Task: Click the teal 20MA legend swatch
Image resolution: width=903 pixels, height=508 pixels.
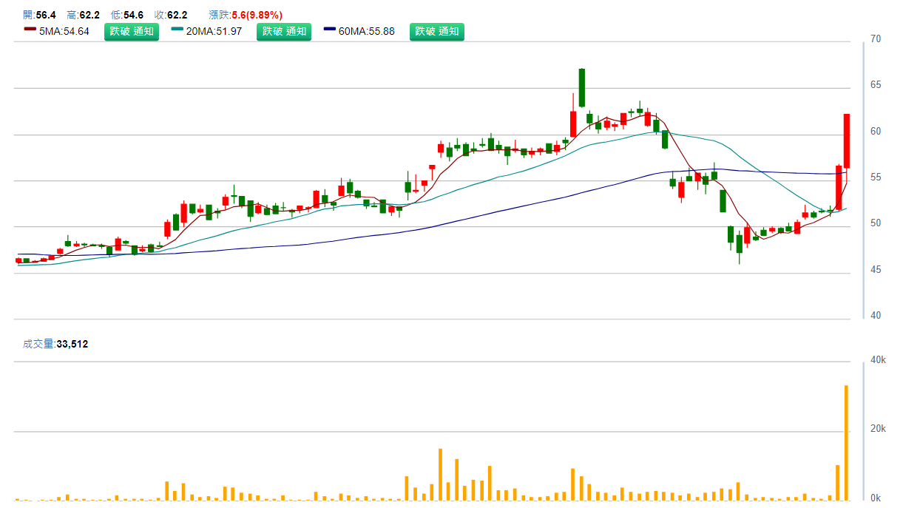Action: click(x=177, y=30)
